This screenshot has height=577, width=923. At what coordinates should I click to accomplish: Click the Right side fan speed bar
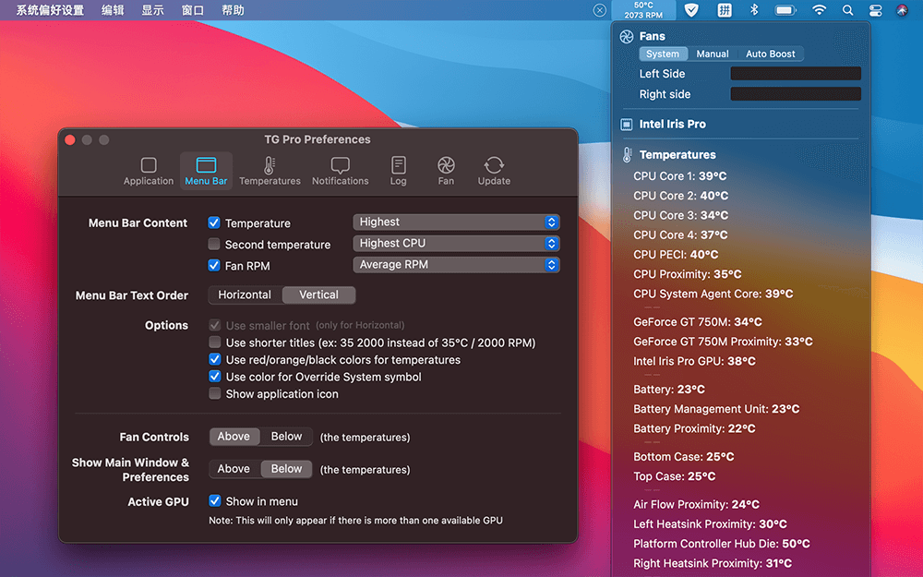pos(796,93)
